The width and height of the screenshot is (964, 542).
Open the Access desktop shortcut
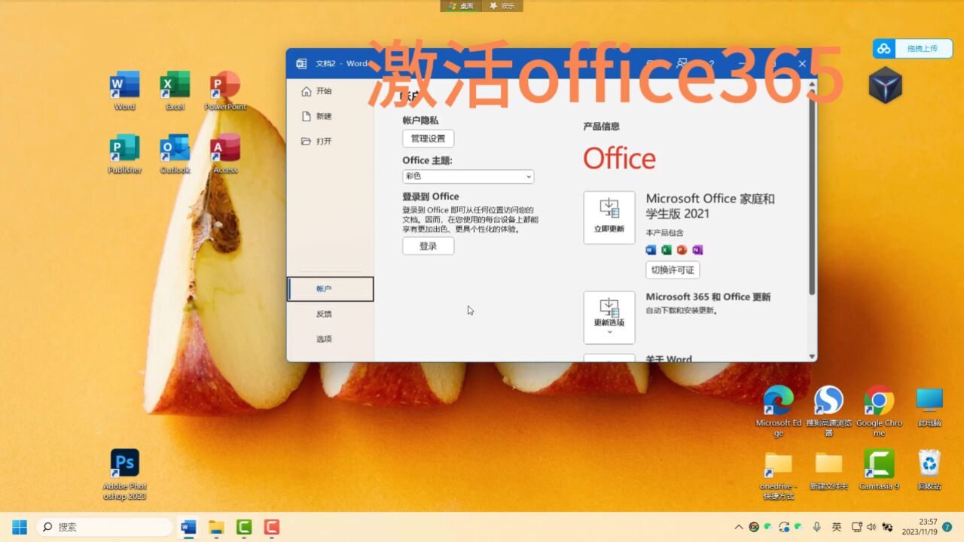tap(225, 154)
